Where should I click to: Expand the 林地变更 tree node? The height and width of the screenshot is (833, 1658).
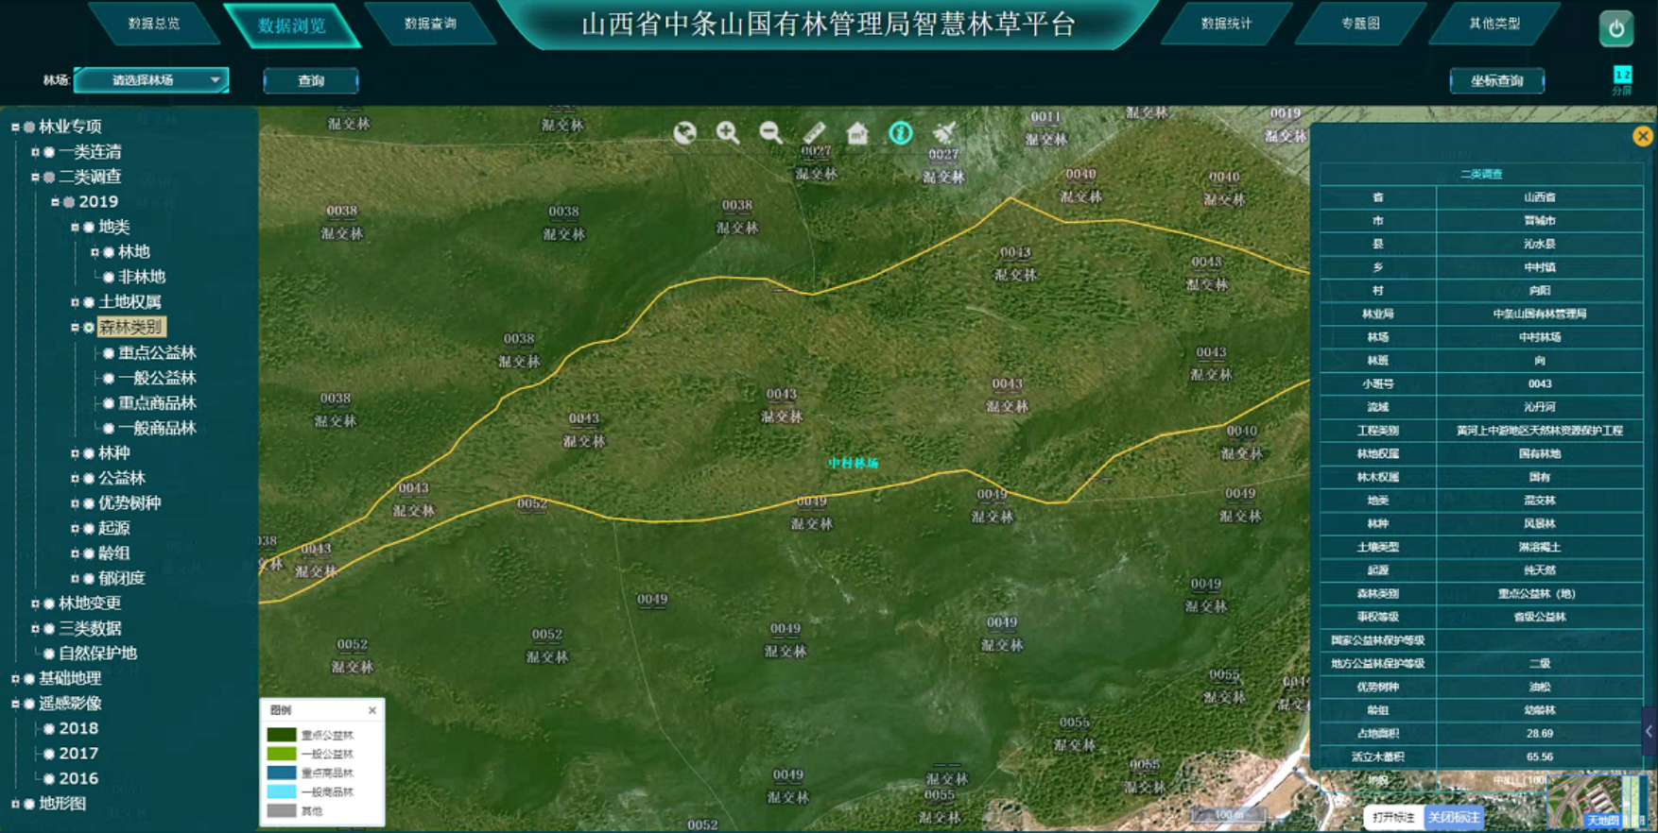click(x=35, y=603)
